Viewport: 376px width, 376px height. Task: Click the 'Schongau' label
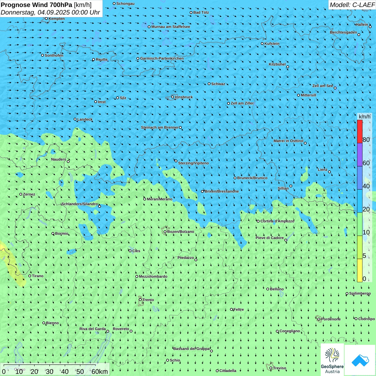pos(125,3)
